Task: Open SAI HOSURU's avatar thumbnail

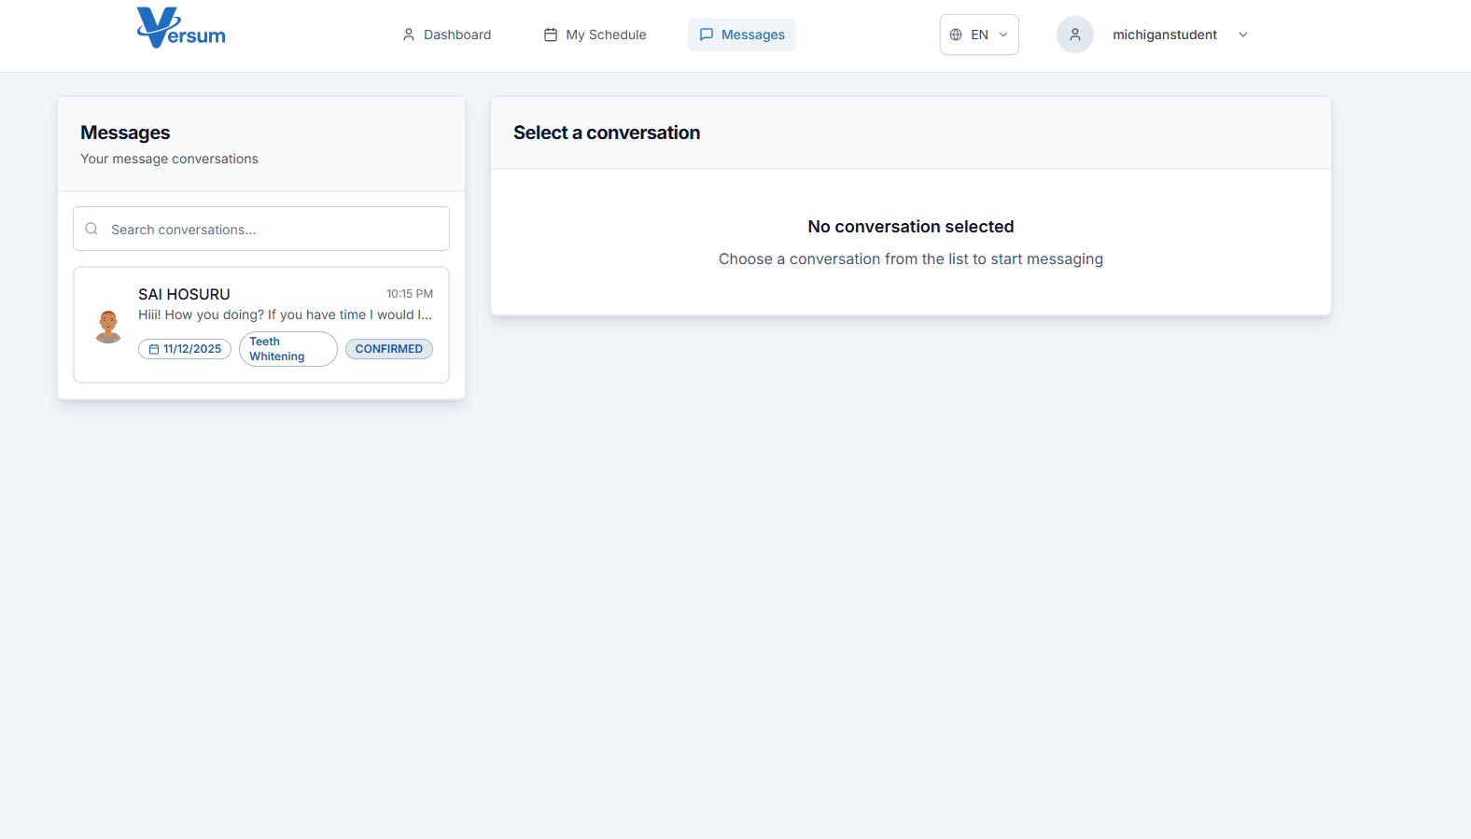Action: tap(108, 326)
